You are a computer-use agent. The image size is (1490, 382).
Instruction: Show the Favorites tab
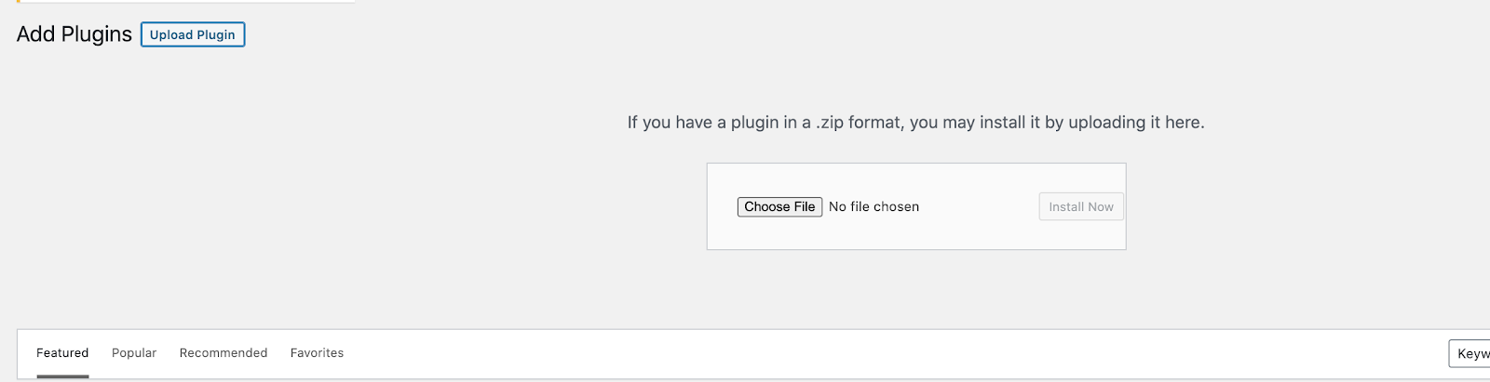(x=317, y=353)
